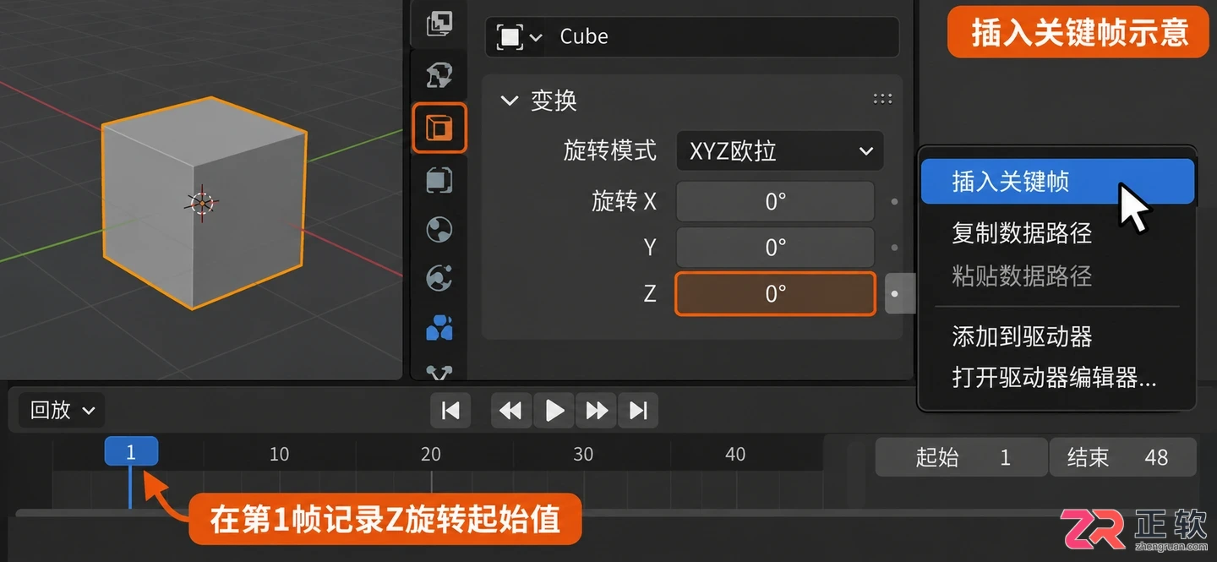The image size is (1217, 562).
Task: Jump to the first frame
Action: (450, 411)
